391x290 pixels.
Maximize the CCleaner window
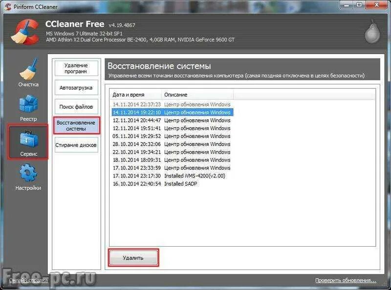[x=359, y=5]
